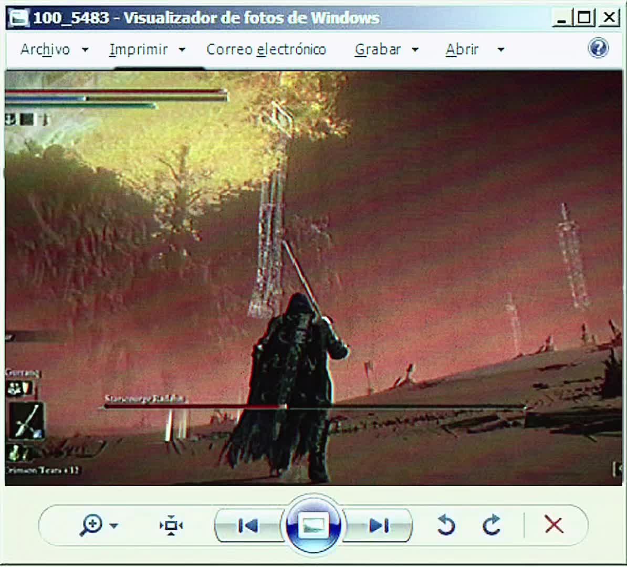Screen dimensions: 627x567
Task: Close the photo viewer window
Action: (609, 18)
